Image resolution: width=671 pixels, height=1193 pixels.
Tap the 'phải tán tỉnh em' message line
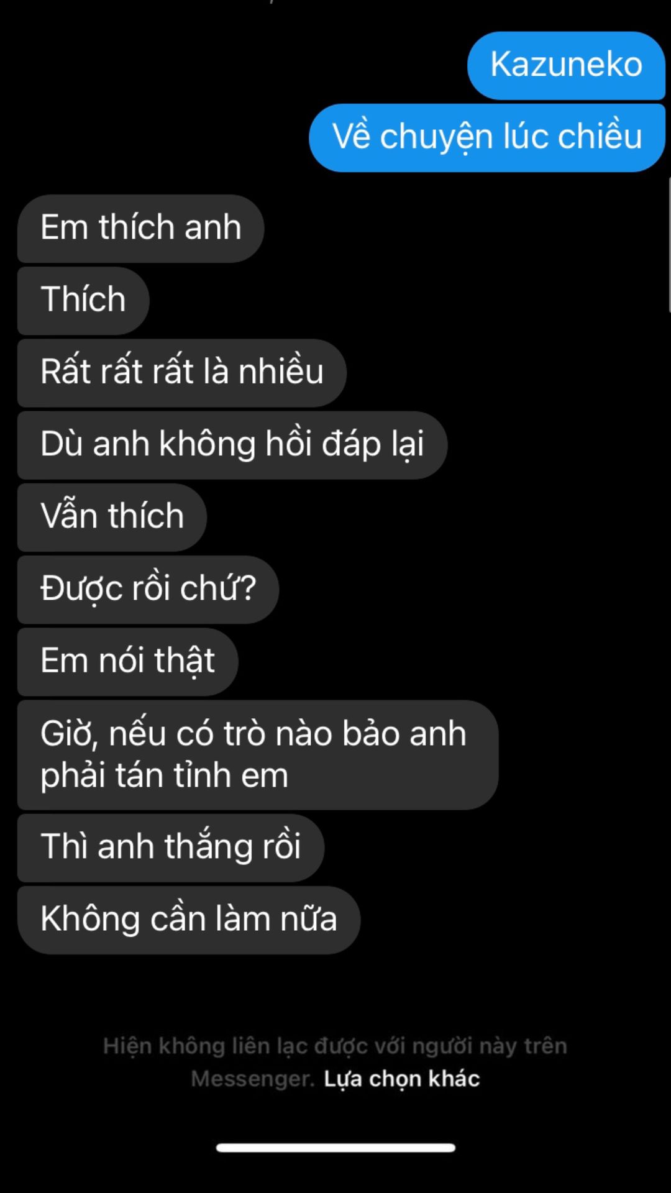pos(165,776)
